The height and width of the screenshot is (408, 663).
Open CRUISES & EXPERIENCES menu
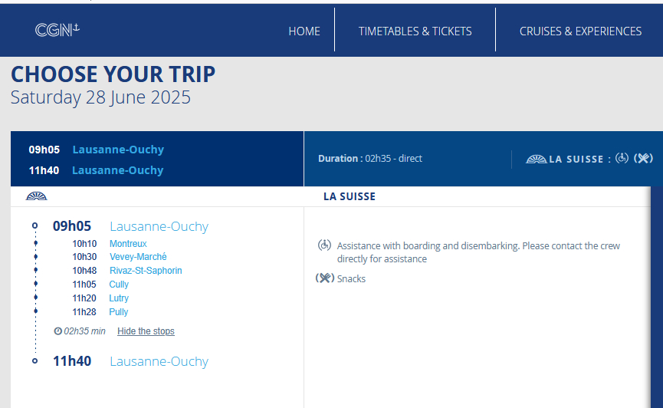tap(580, 31)
